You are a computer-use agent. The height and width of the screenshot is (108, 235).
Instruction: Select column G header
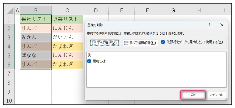[173, 11]
